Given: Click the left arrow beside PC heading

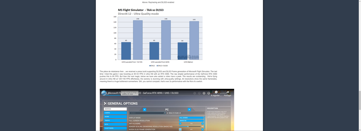Looking at the screenshot, I should pos(145,110).
